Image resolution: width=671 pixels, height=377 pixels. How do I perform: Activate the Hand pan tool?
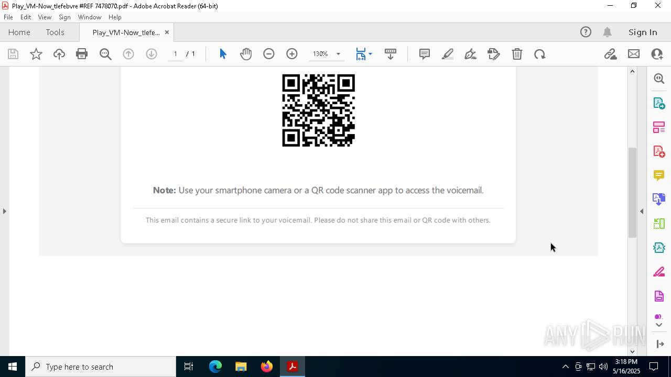(246, 54)
